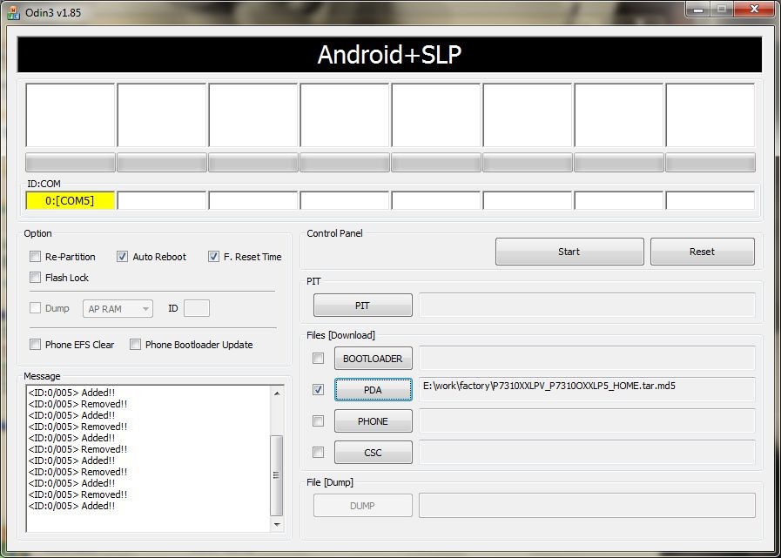Browse for a PDA firmware file
This screenshot has height=558, width=781.
[x=373, y=390]
